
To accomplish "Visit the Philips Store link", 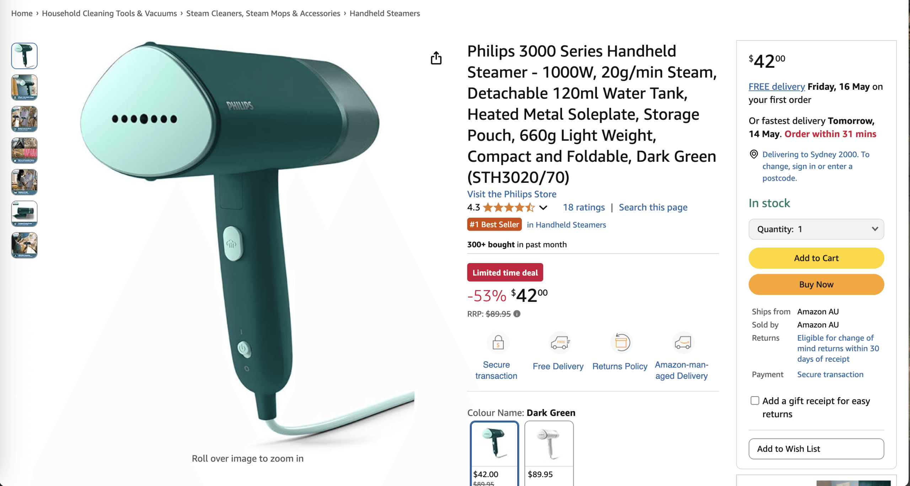I will (512, 194).
